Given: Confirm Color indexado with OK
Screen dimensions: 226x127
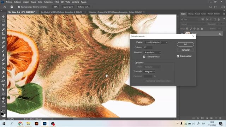Looking at the screenshot, I should pos(185,44).
